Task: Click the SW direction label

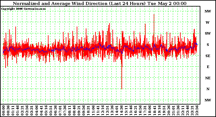Action: 208,33
